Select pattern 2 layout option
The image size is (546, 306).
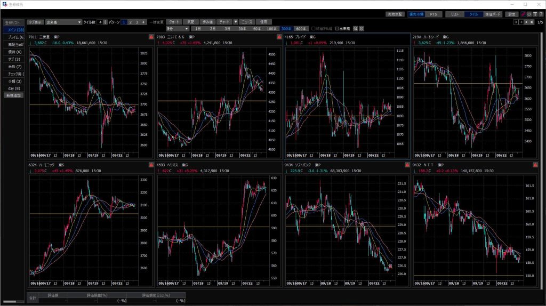point(130,22)
